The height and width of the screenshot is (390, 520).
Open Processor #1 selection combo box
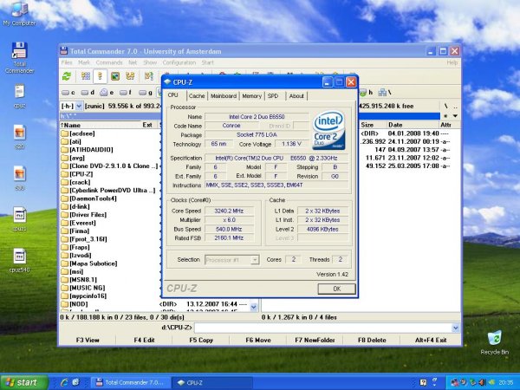[231, 260]
